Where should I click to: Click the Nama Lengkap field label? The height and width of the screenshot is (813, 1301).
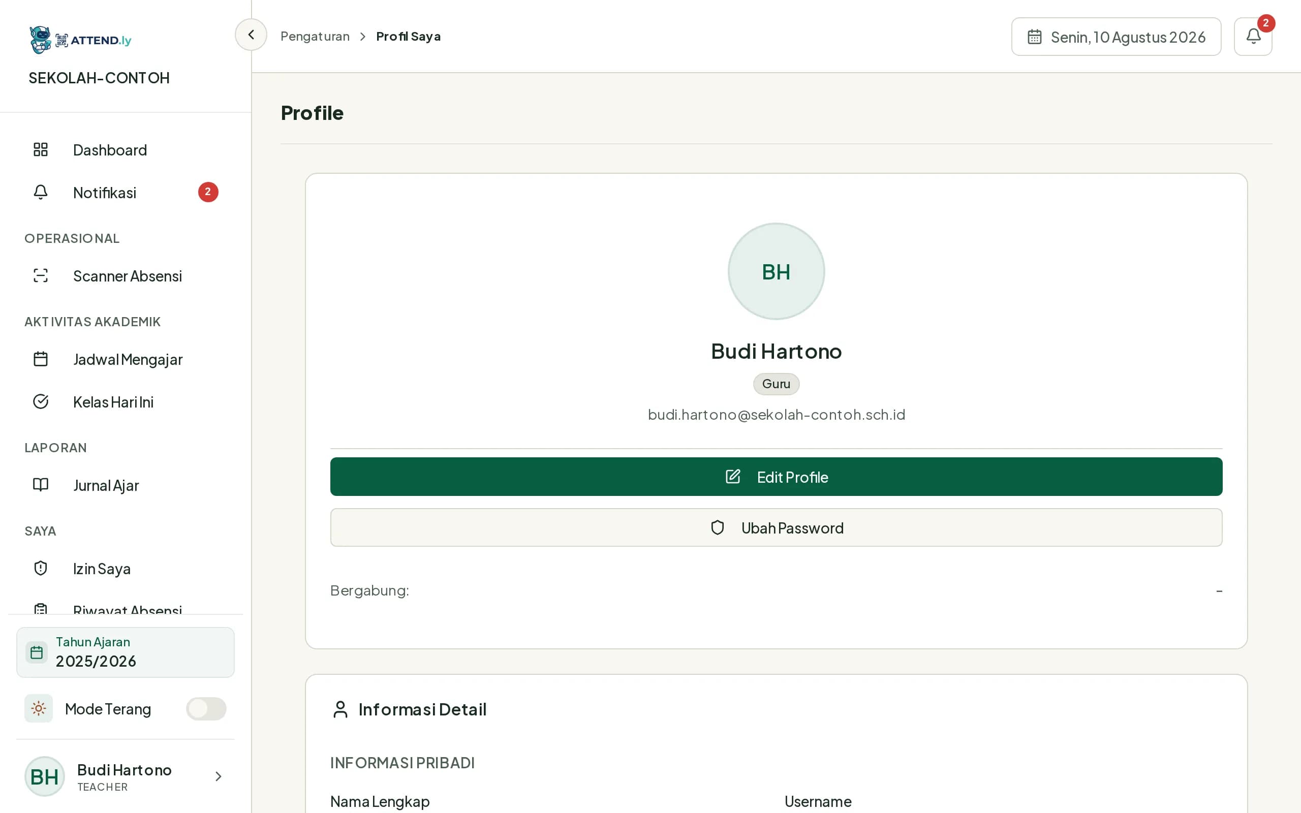point(380,801)
